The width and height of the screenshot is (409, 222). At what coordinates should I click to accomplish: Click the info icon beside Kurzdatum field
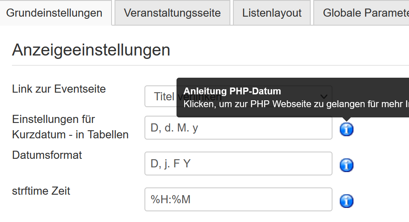(x=347, y=129)
